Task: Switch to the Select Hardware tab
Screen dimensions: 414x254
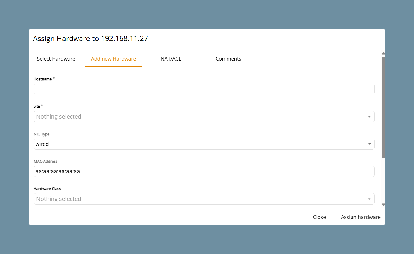Action: point(56,59)
